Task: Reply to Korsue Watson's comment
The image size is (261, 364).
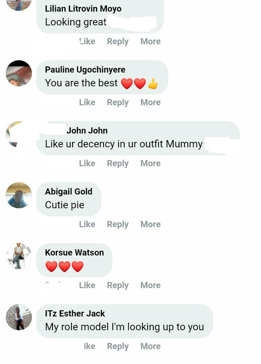Action: coord(118,285)
